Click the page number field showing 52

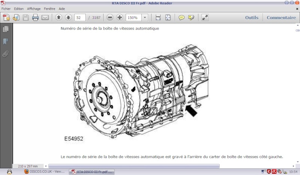coord(80,18)
